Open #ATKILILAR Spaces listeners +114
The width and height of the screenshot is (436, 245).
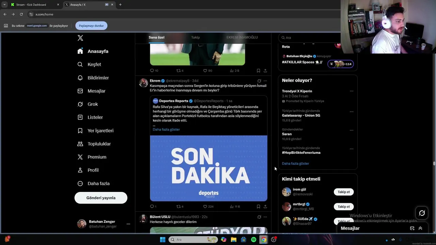tap(341, 64)
